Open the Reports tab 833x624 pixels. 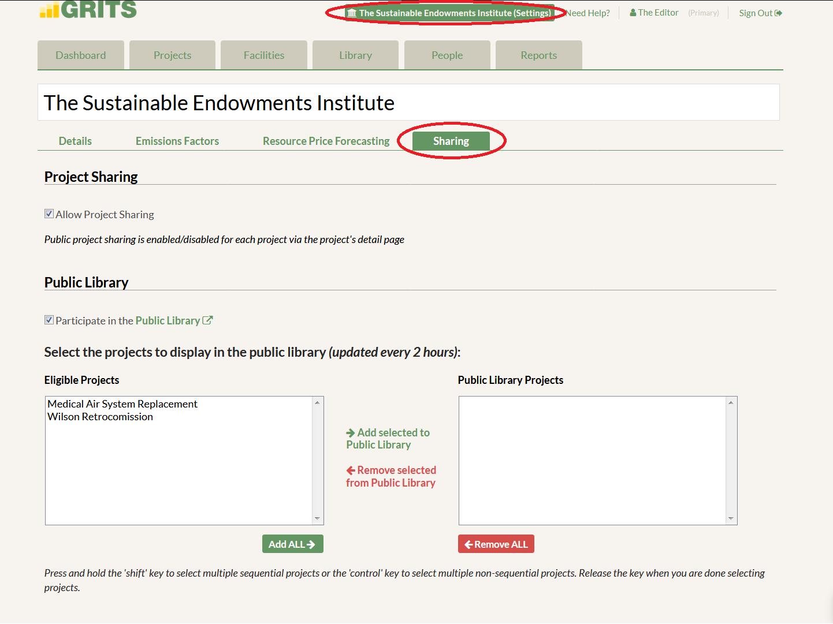pos(539,55)
